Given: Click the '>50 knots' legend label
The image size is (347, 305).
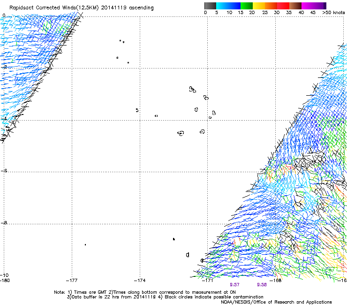Looking at the screenshot, I should pos(333,13).
